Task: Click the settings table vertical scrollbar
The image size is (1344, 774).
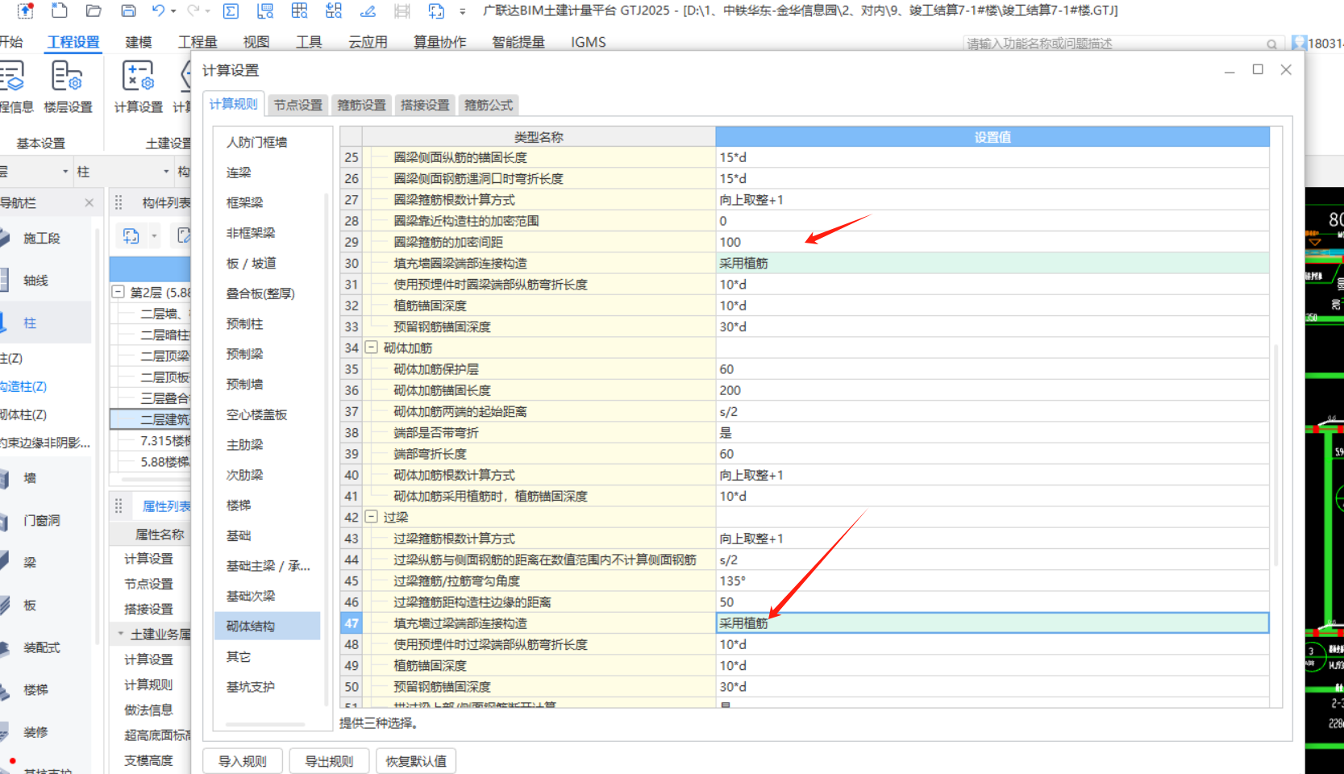Action: coord(1275,454)
